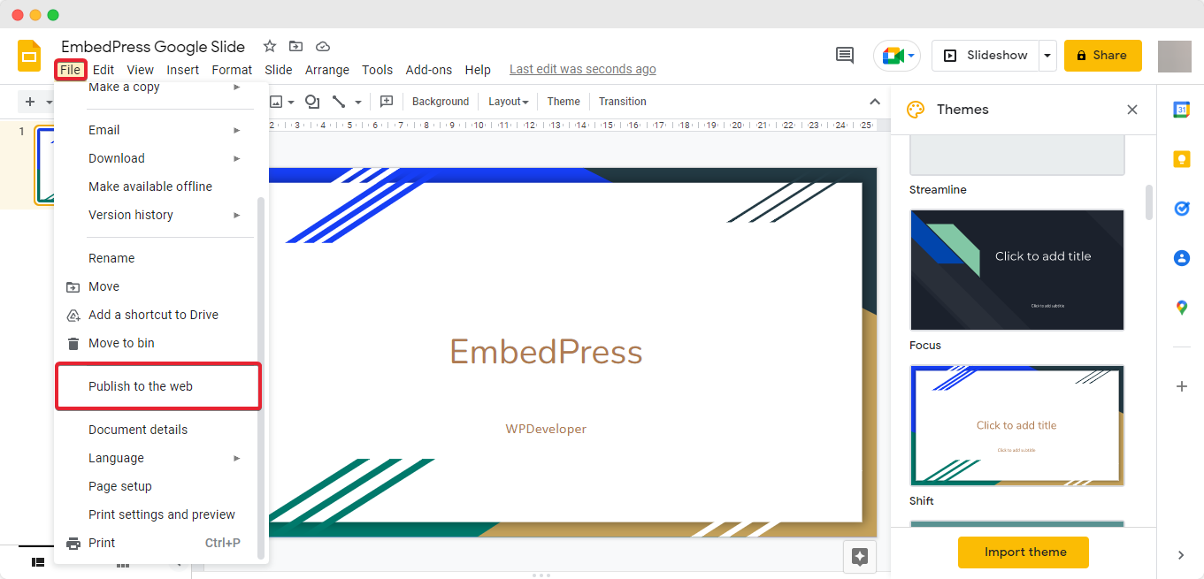Screen dimensions: 1204x579
Task: Expand the Email submenu
Action: tap(236, 130)
